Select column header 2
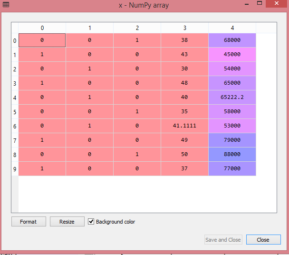 tap(137, 28)
